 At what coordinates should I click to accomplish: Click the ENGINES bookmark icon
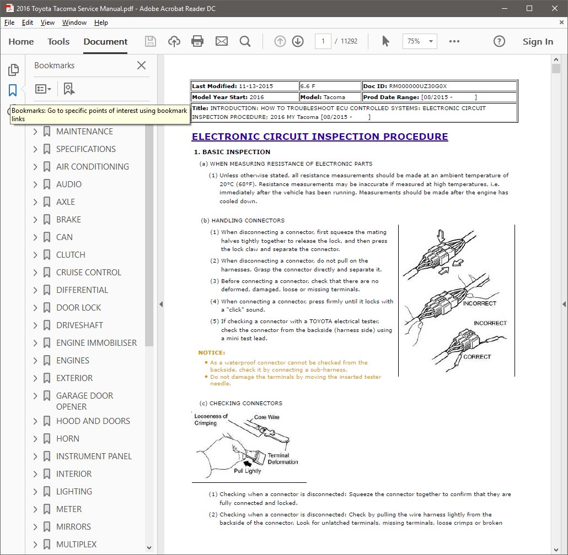[x=47, y=361]
